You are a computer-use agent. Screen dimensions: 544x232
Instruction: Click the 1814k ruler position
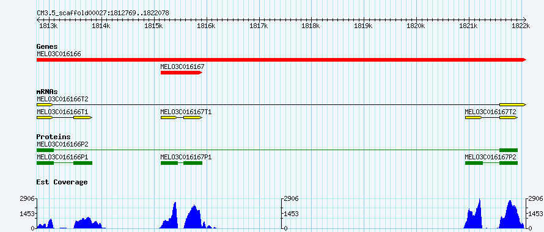101,26
